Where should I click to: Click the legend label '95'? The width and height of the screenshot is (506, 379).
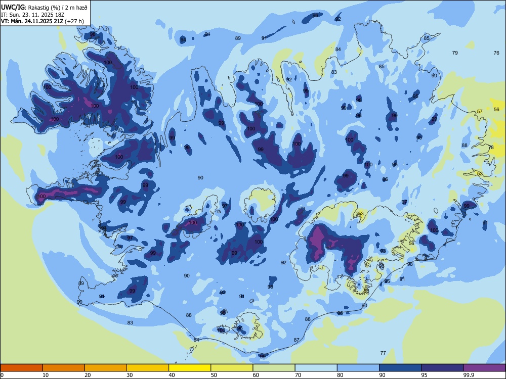[x=425, y=375]
